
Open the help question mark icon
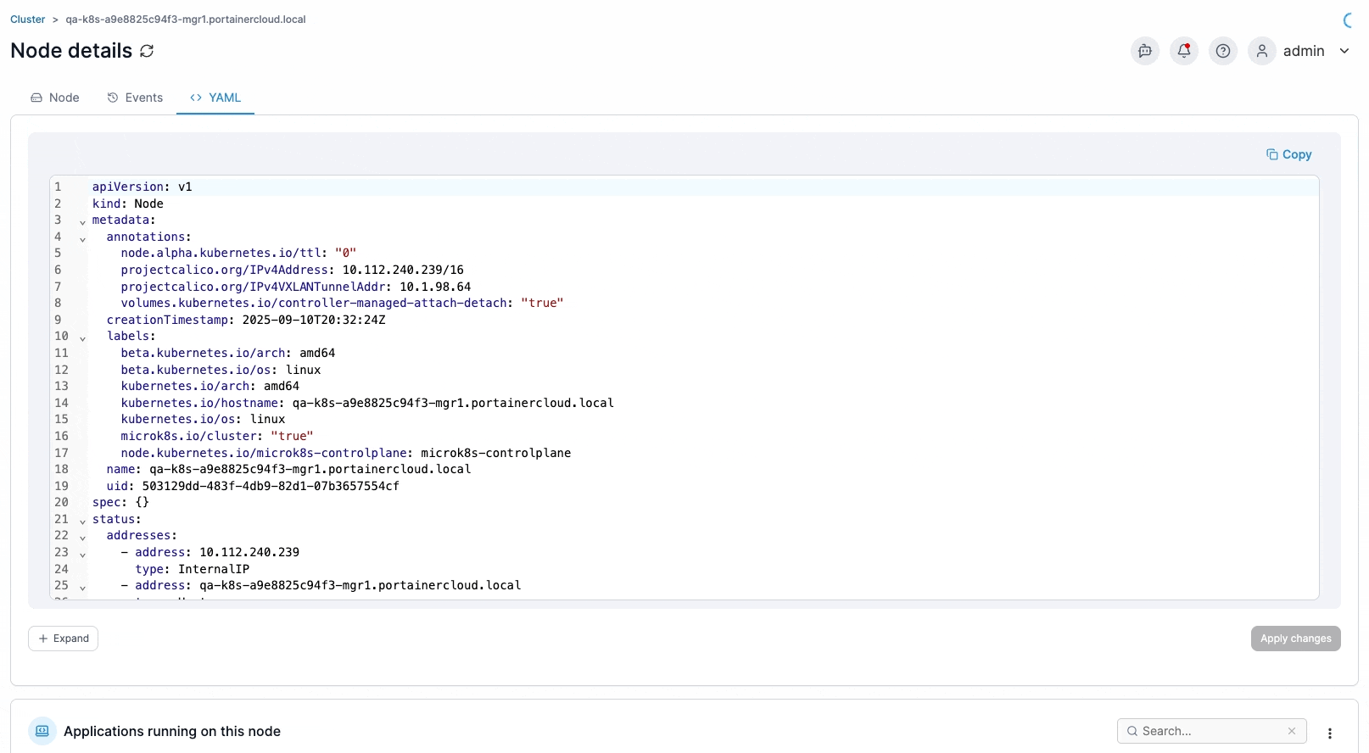tap(1223, 51)
